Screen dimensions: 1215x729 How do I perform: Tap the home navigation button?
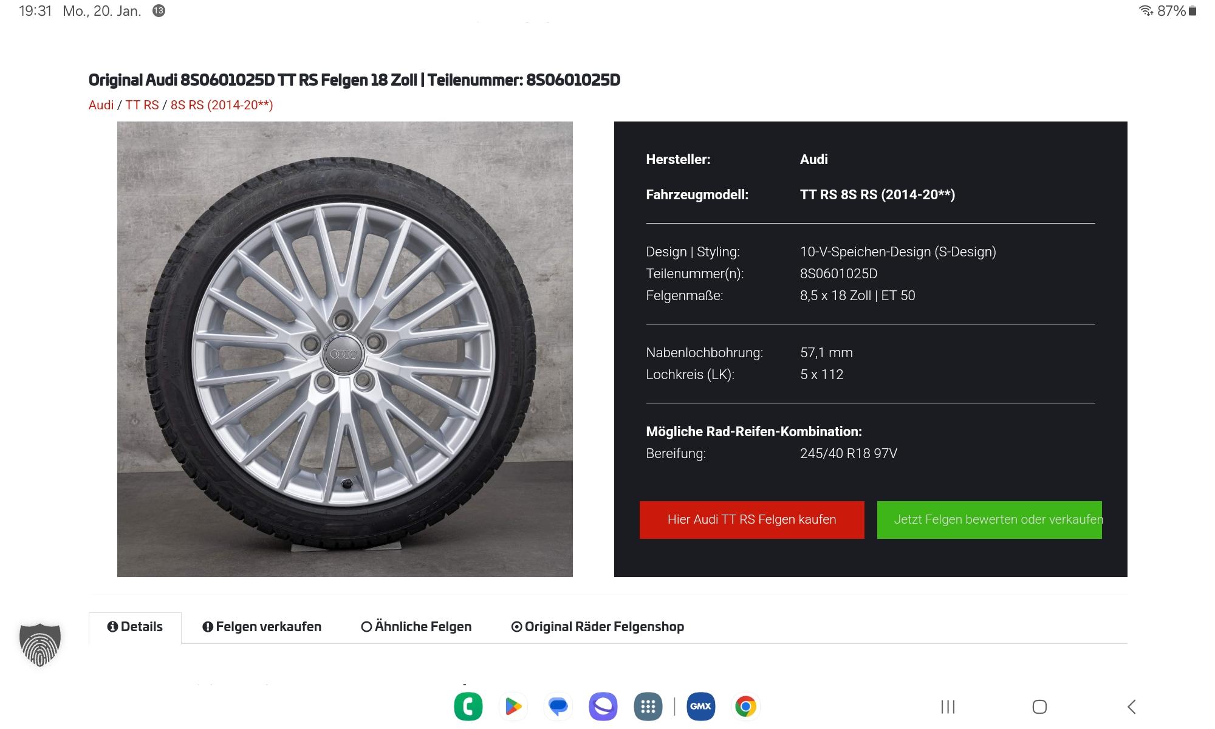(x=1039, y=707)
